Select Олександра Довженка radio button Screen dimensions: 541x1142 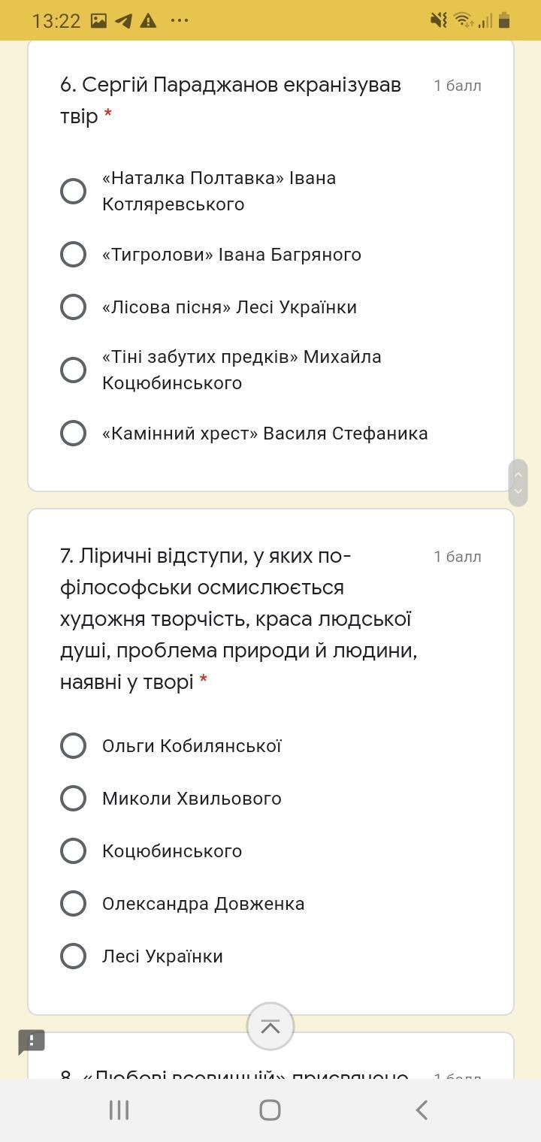click(x=74, y=904)
